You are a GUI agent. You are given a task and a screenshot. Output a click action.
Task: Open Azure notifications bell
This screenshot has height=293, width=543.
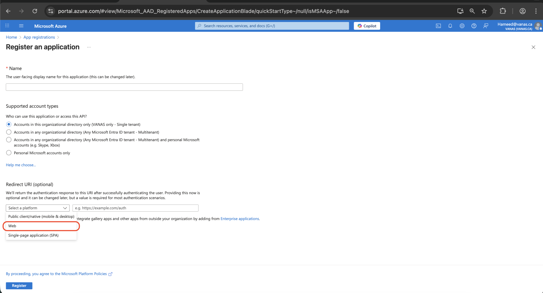(450, 26)
